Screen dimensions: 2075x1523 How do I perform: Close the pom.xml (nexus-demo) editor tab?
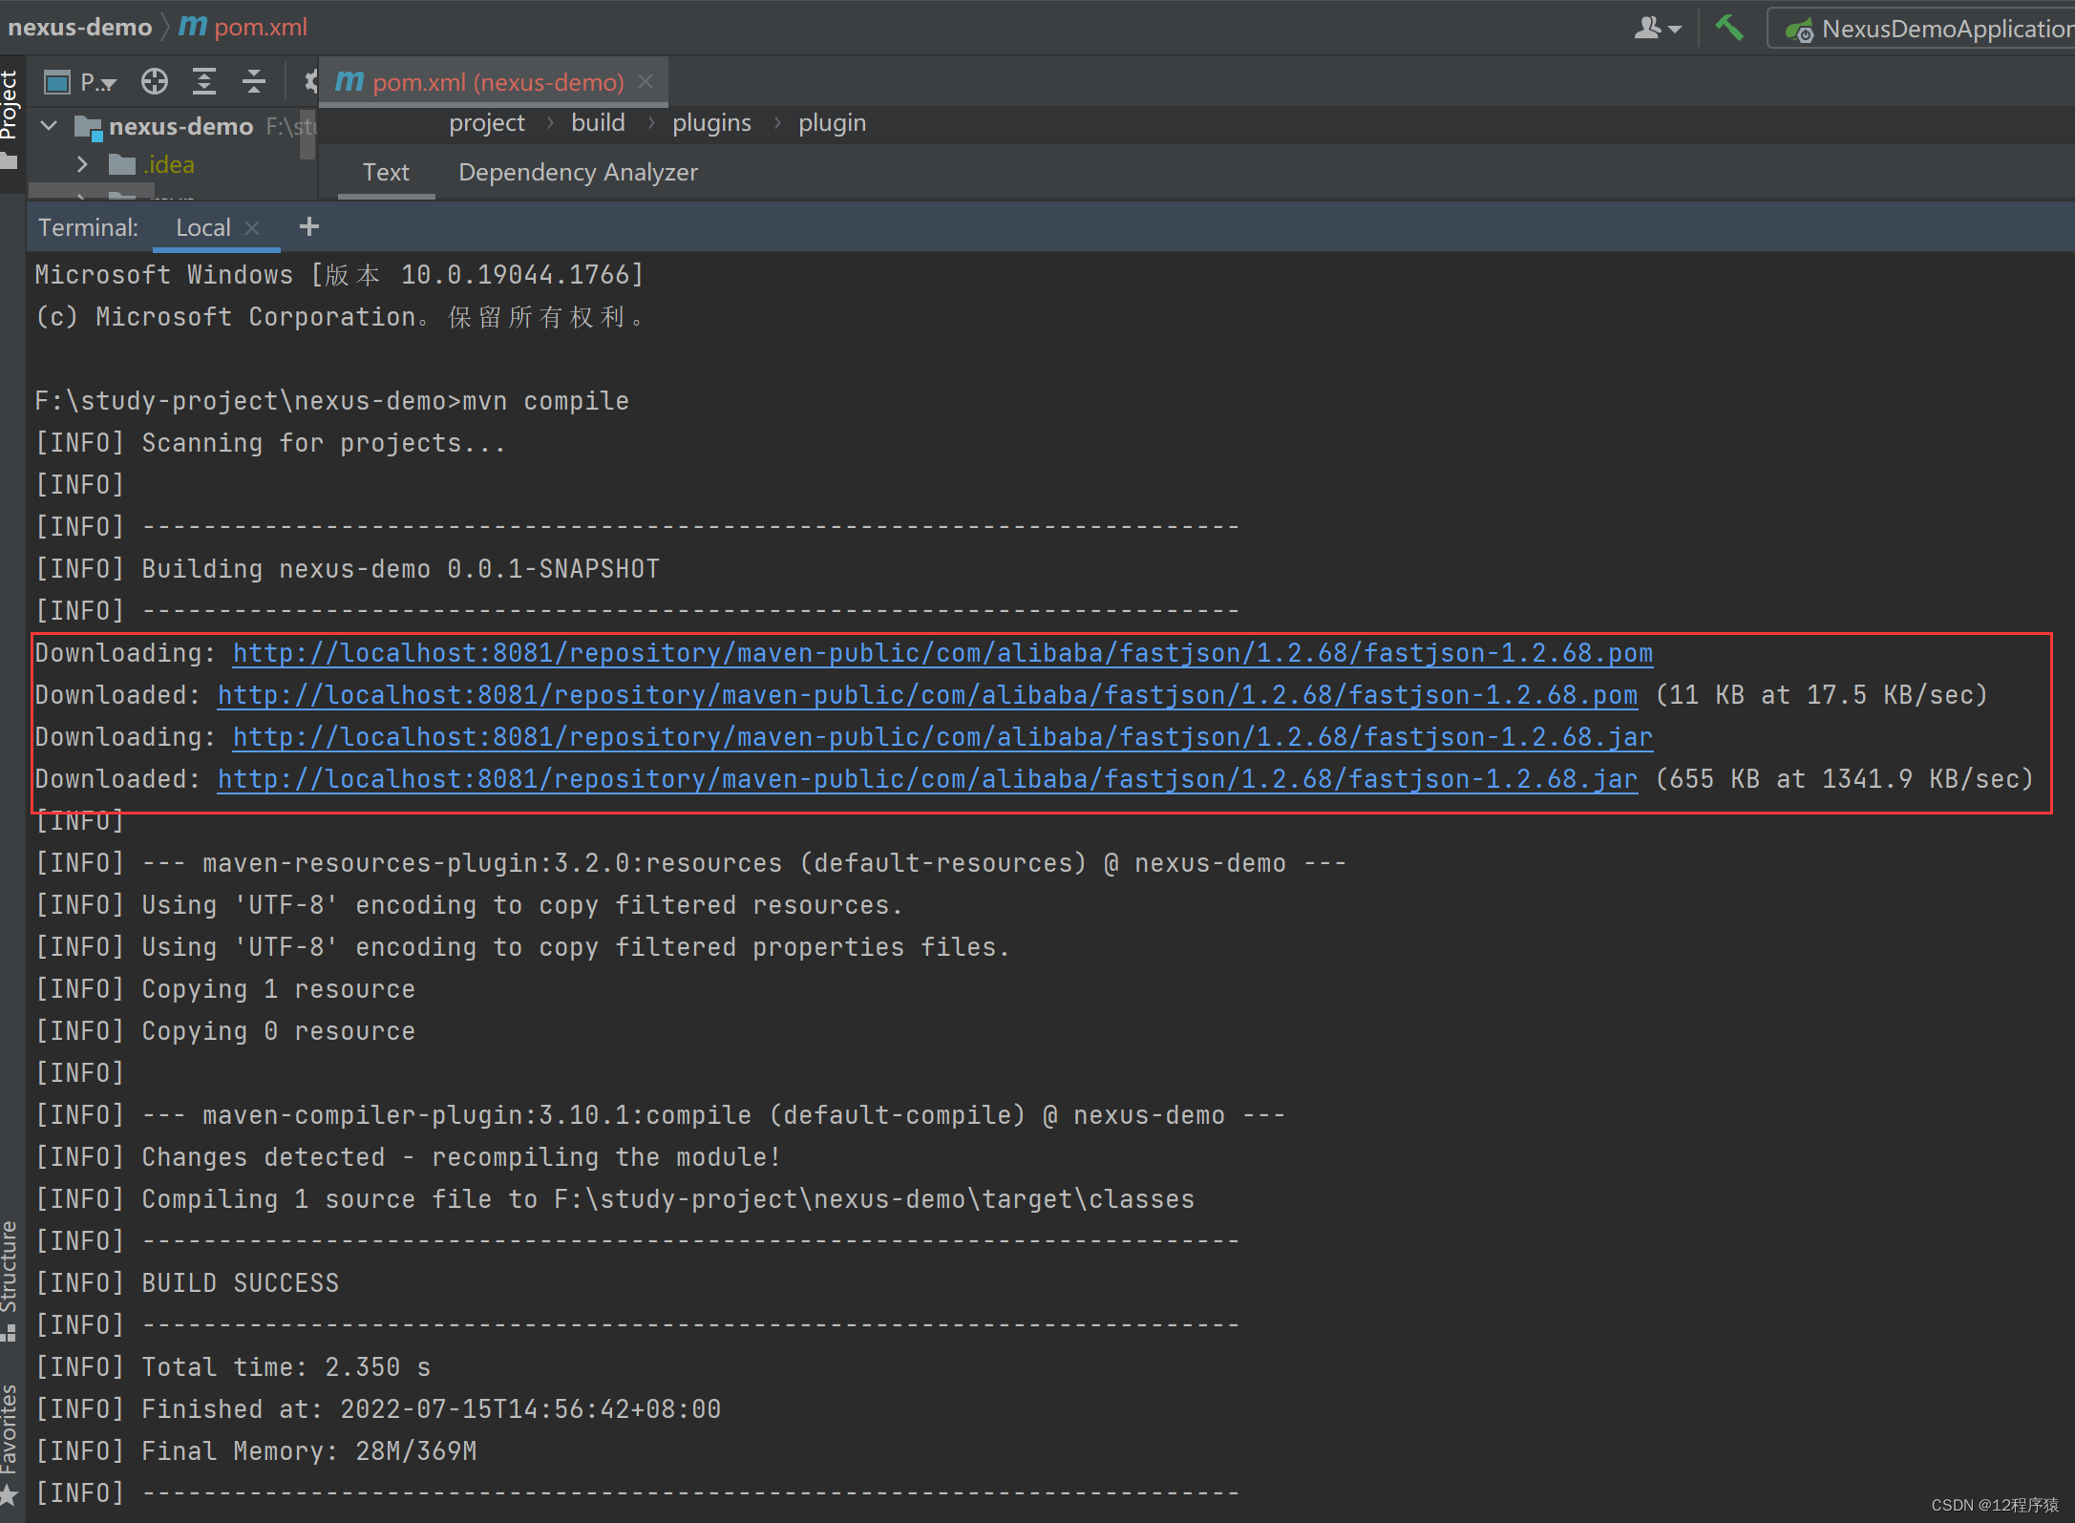(x=646, y=82)
